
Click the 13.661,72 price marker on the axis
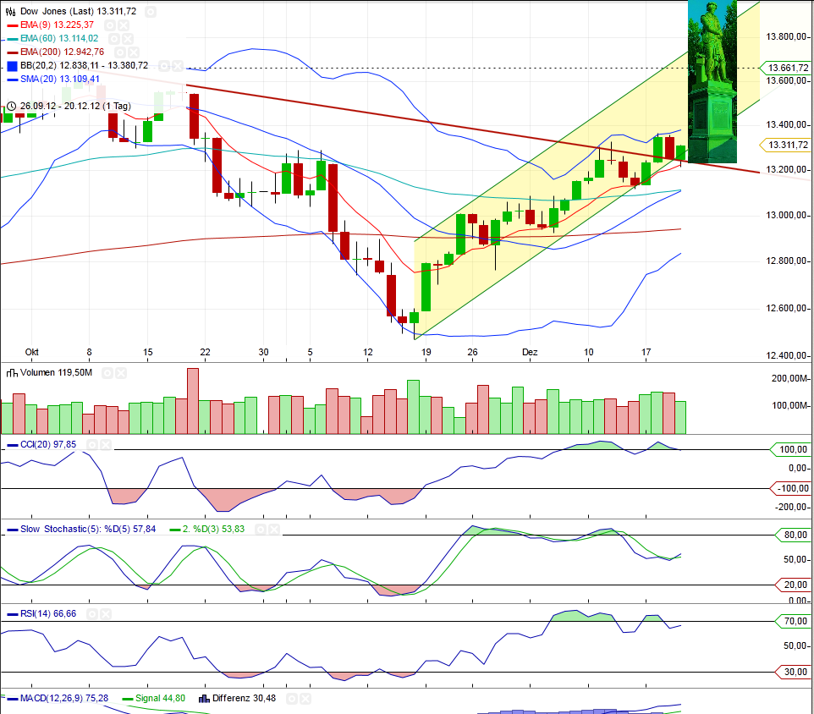coord(785,68)
